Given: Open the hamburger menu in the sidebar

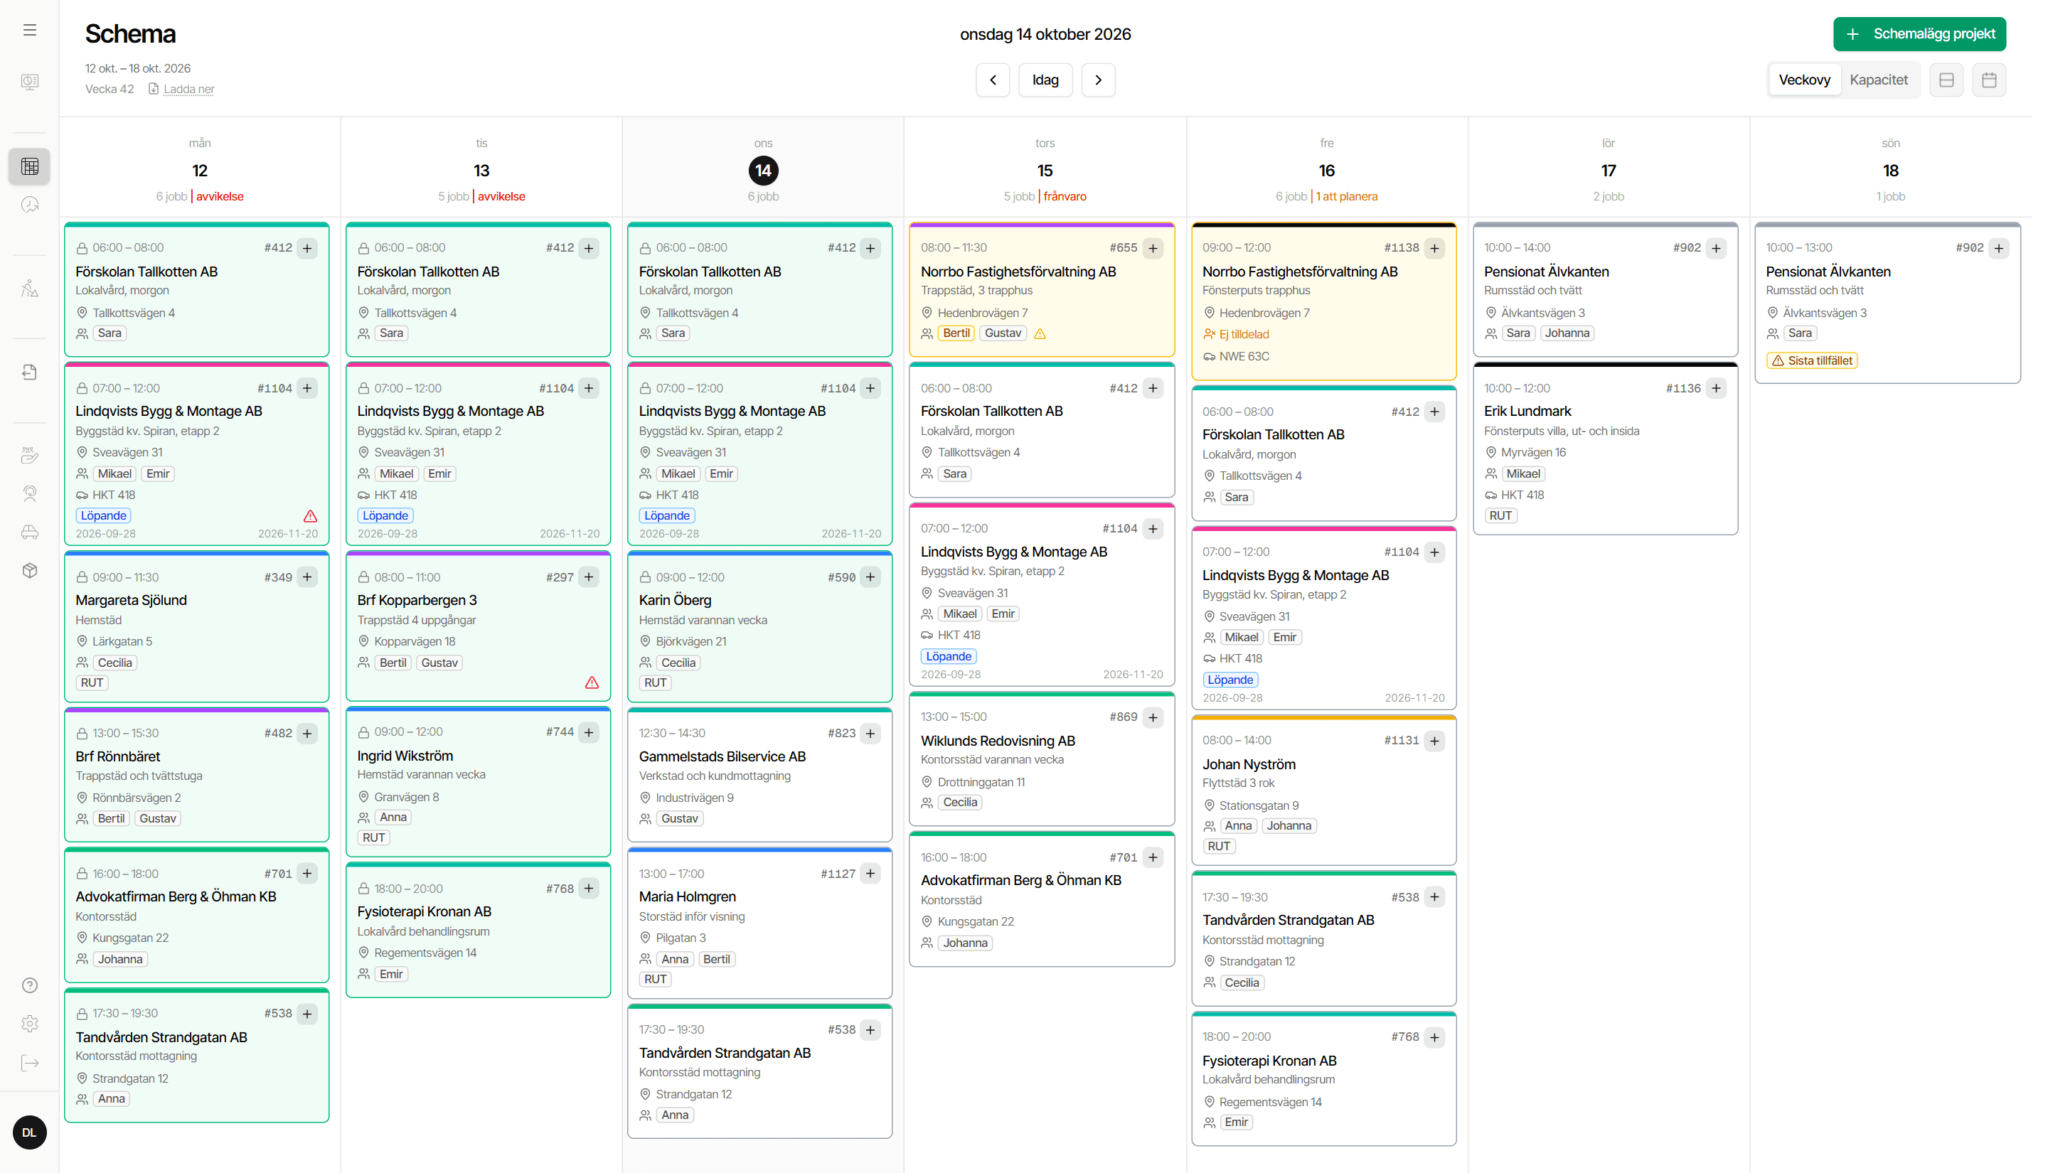Looking at the screenshot, I should (30, 31).
